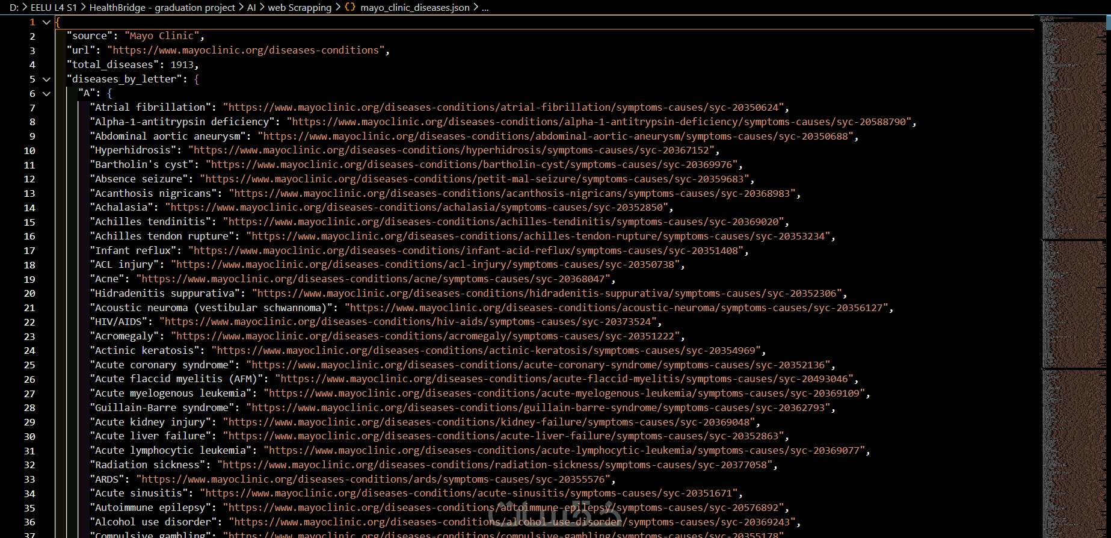Follow the Hyperhidrosis symptoms-causes link
The width and height of the screenshot is (1111, 538).
tap(451, 150)
